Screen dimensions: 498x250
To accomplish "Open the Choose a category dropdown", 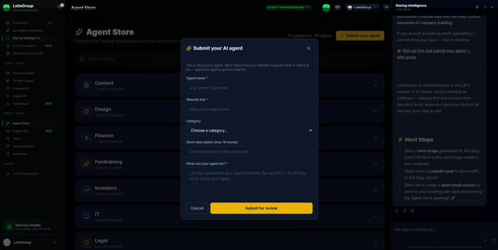I will [x=249, y=131].
